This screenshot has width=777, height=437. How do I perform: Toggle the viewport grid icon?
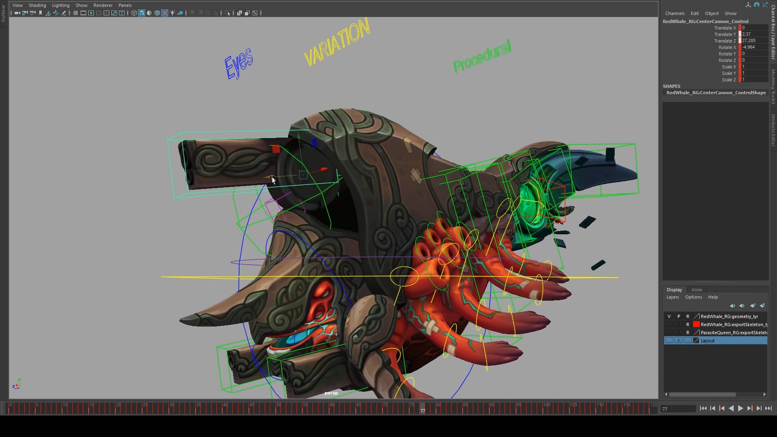point(75,13)
